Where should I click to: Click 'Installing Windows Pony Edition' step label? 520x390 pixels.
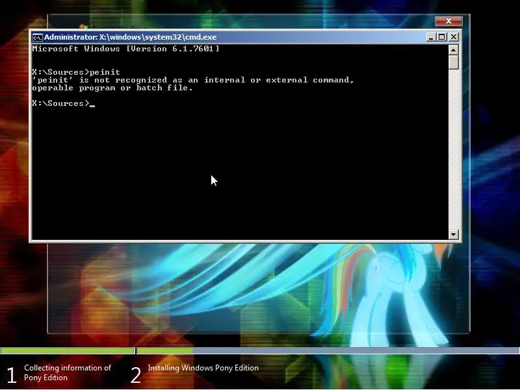[x=203, y=368]
